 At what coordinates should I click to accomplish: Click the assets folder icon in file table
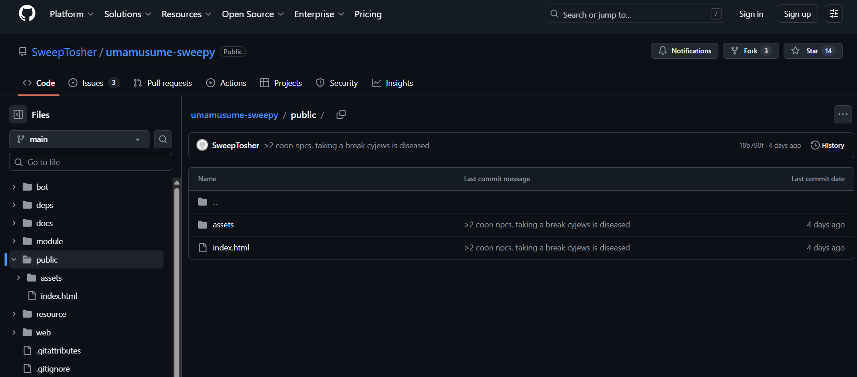click(x=202, y=225)
